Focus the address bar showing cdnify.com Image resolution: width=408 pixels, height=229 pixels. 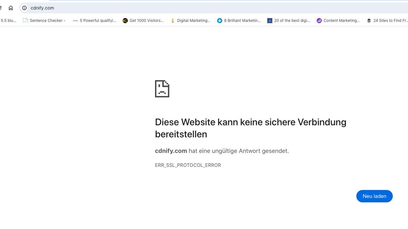213,8
